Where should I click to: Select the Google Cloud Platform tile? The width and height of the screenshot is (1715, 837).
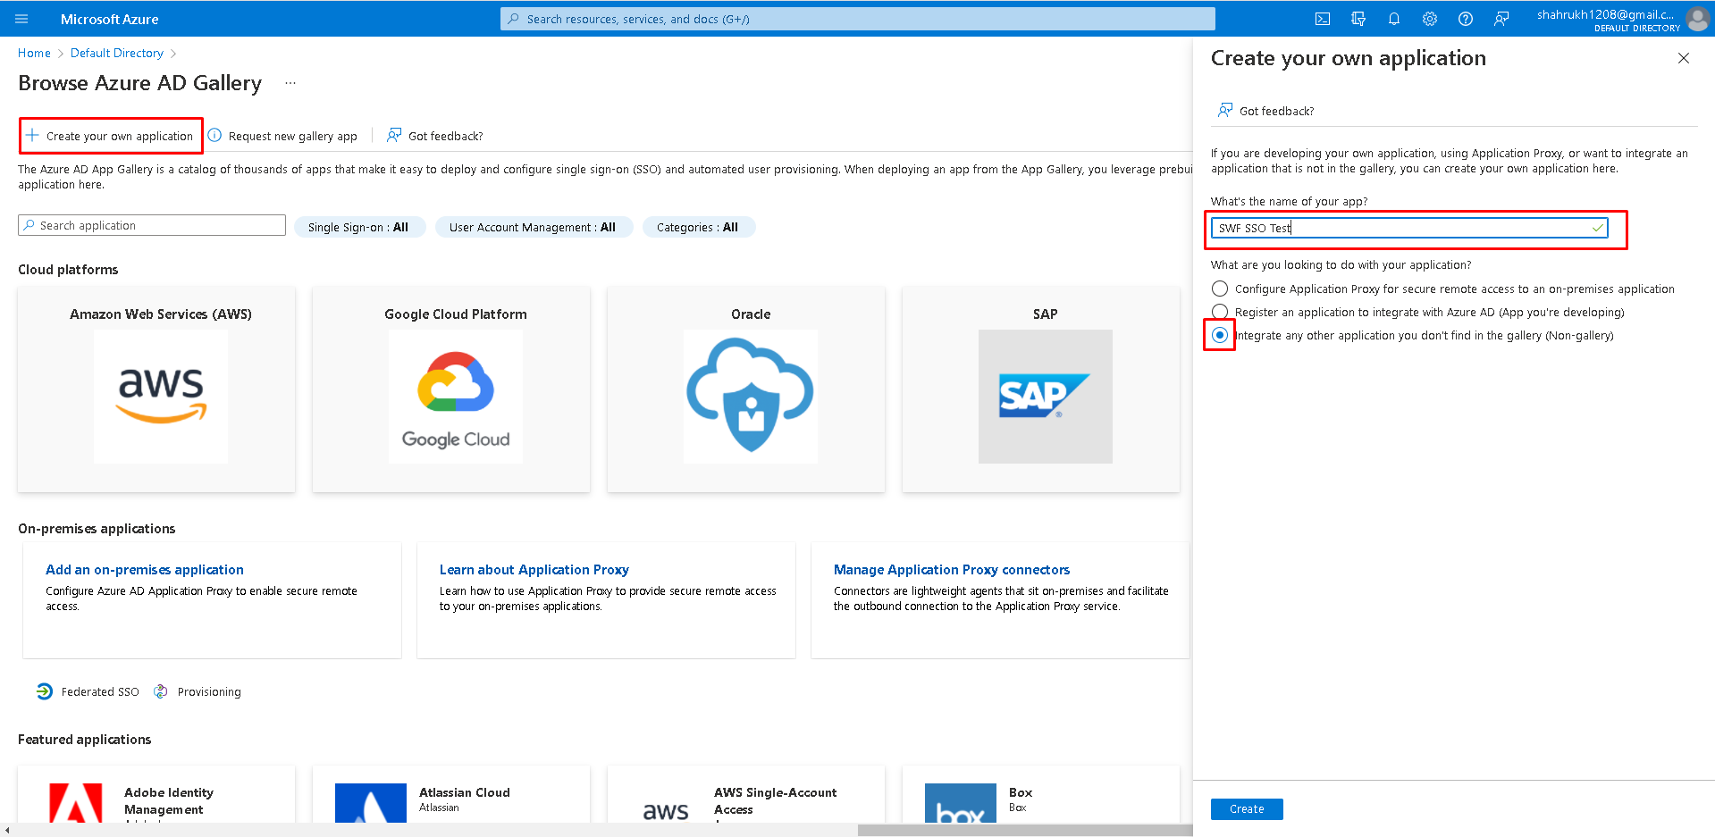(x=451, y=389)
